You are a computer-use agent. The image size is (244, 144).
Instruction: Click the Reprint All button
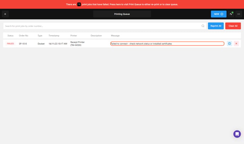216,26
